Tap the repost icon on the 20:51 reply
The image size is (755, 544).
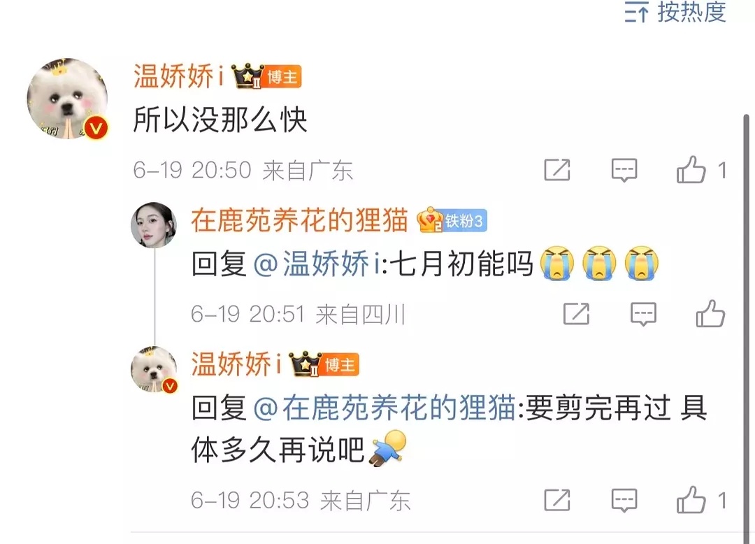click(x=576, y=314)
